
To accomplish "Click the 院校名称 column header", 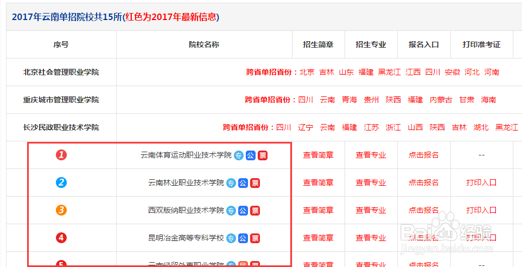I will click(x=204, y=44).
